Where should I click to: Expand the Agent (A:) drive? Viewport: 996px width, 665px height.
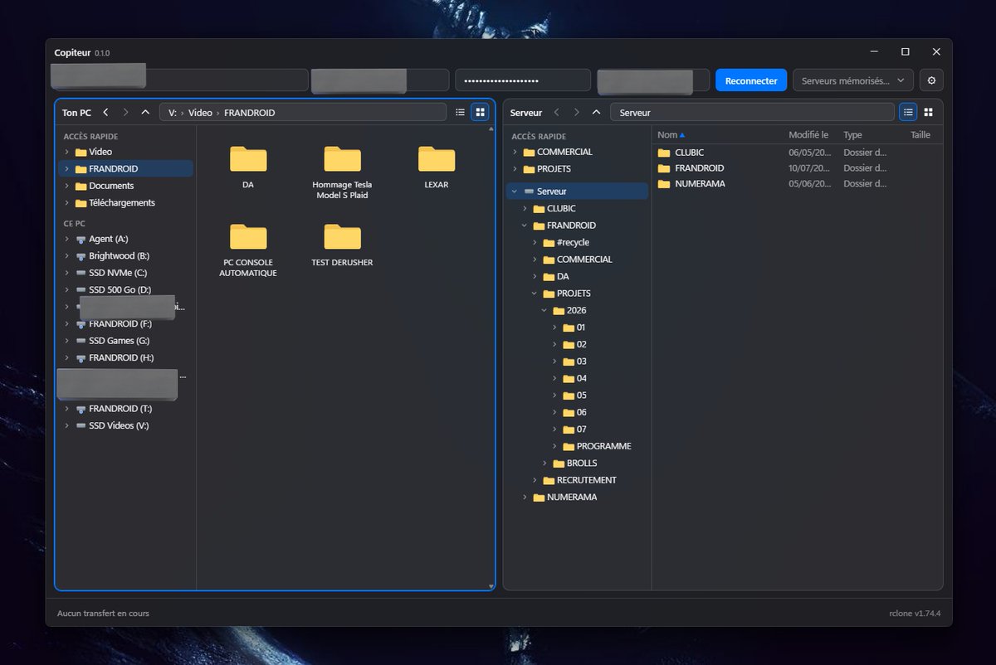[x=67, y=239]
